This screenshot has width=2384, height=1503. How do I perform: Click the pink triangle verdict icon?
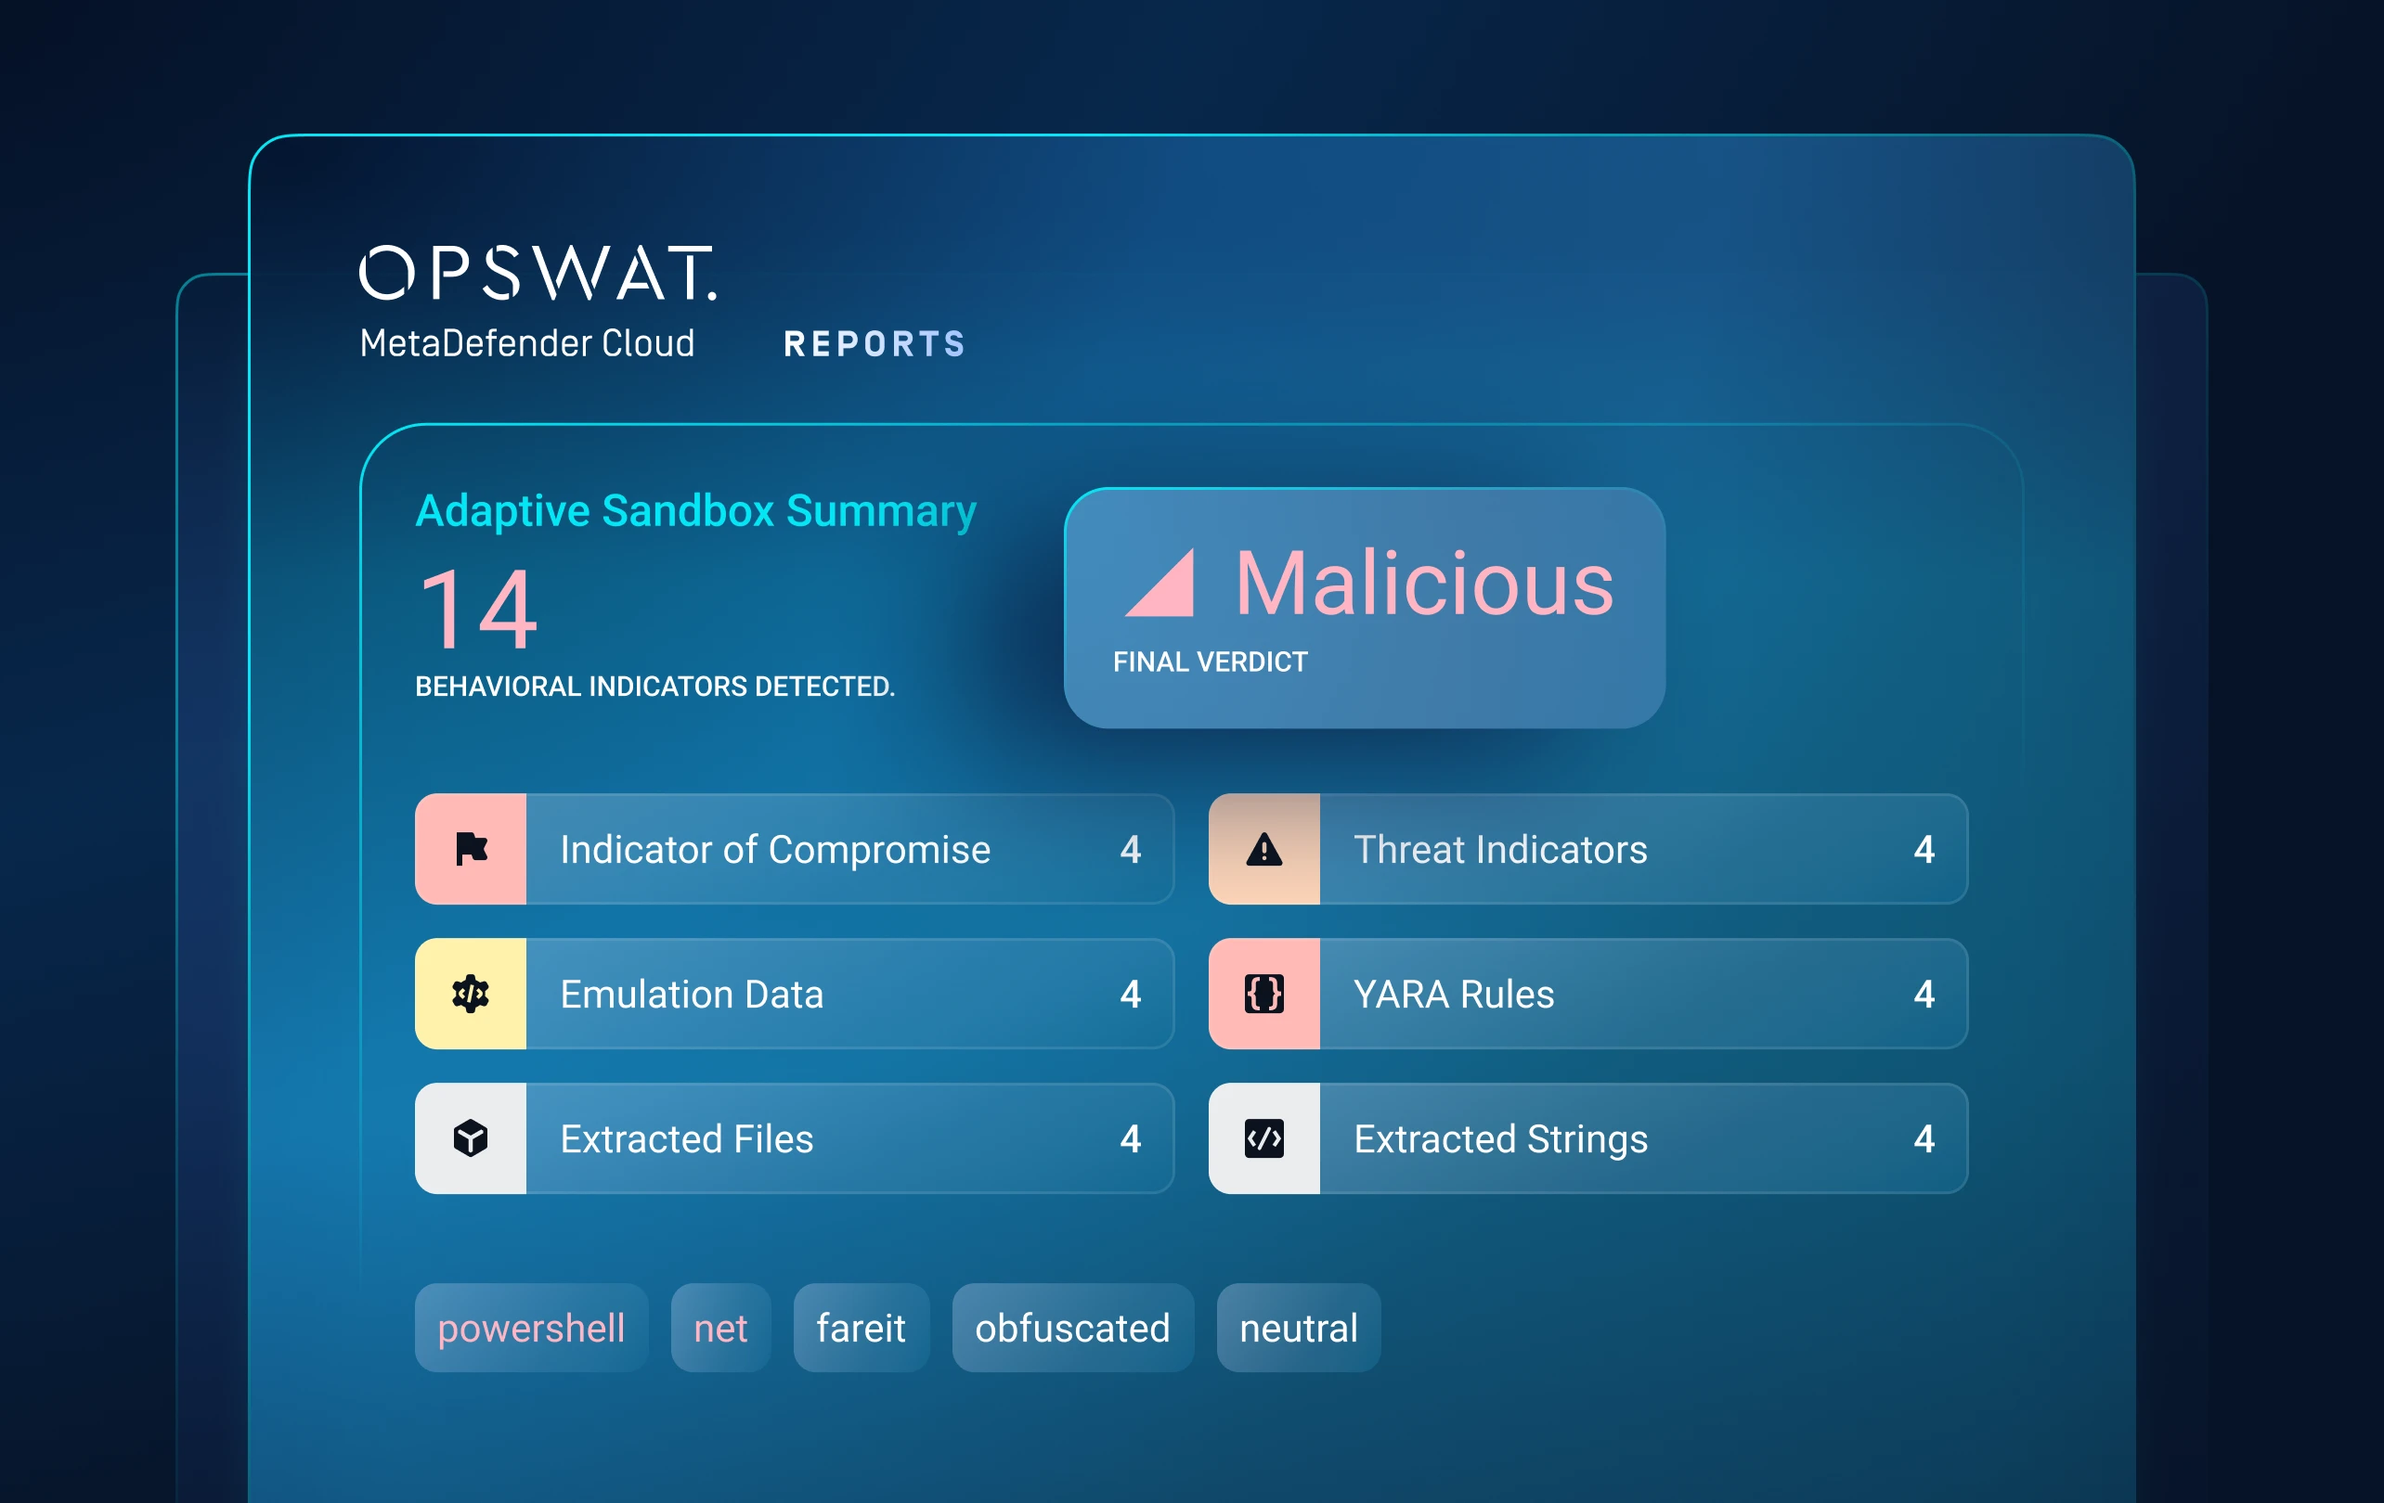(1160, 584)
